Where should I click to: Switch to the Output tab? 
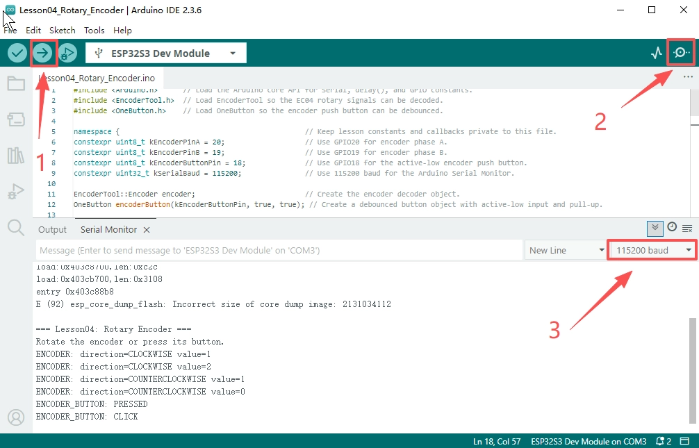(x=52, y=230)
